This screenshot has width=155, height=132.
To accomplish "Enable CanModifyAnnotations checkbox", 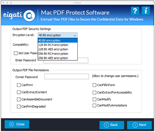I will click(x=94, y=105).
